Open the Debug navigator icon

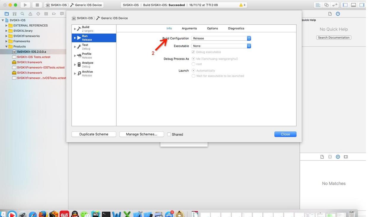46,14
